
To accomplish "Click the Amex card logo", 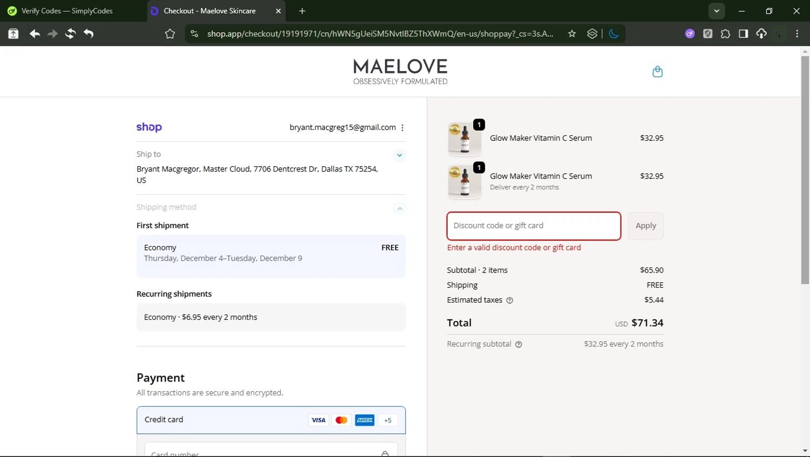I will (364, 420).
